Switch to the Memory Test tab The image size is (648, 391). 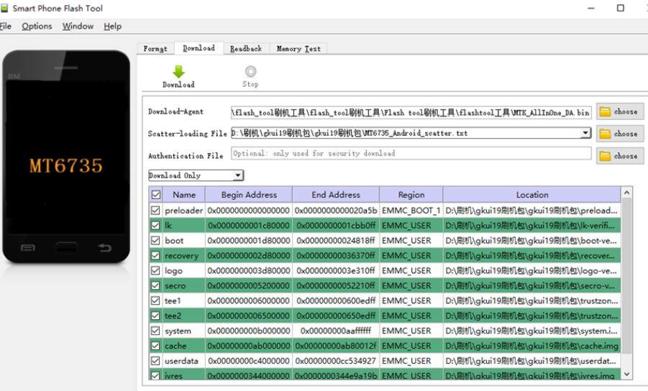(x=298, y=48)
